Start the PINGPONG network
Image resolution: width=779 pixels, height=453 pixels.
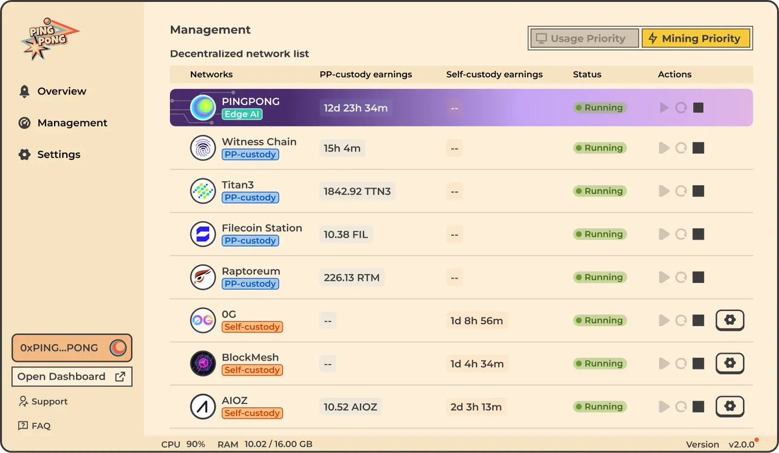(663, 108)
